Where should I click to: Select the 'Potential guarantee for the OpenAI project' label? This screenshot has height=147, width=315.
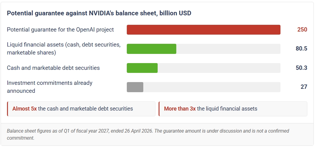tap(60, 30)
